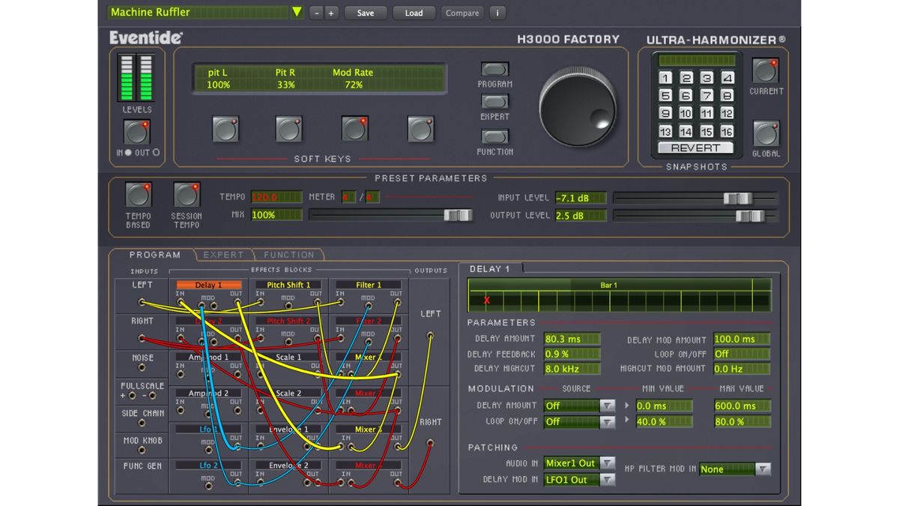The image size is (899, 506).
Task: Open the Filter 1 block
Action: [367, 285]
